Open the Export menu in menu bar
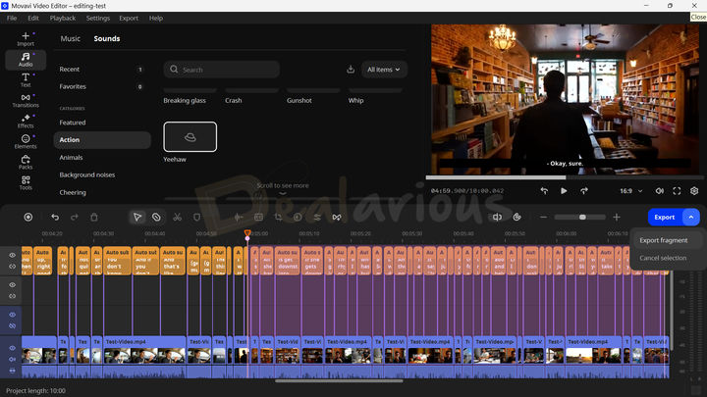 (x=129, y=18)
